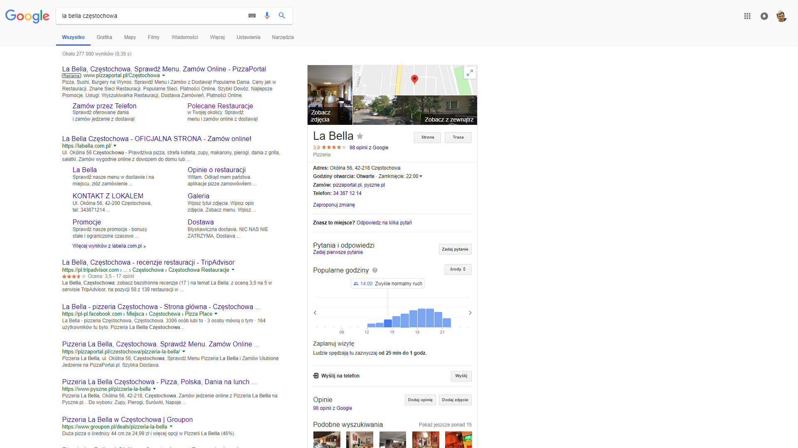Open Narzędzia tools
798x448 pixels.
click(x=283, y=37)
